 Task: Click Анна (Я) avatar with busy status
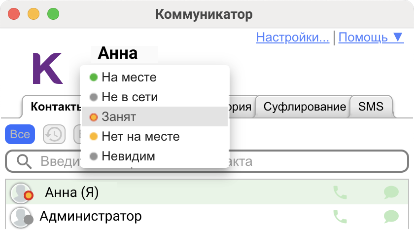(x=22, y=193)
